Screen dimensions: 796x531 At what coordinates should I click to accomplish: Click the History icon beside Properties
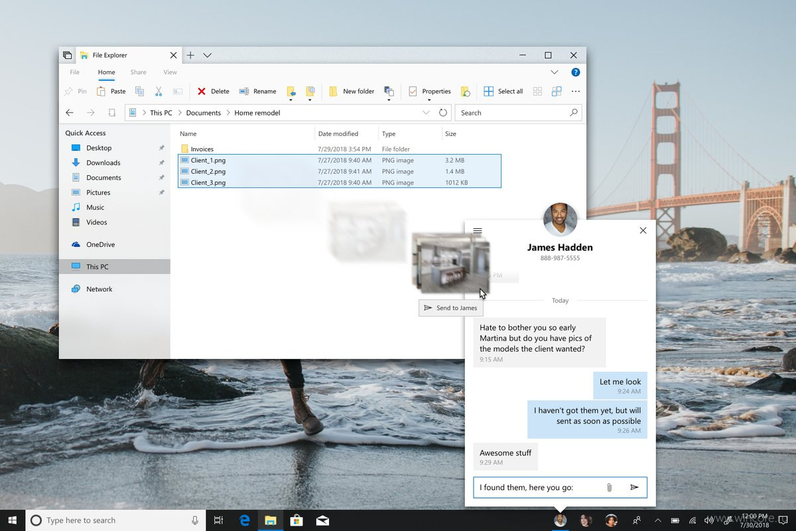[x=466, y=92]
